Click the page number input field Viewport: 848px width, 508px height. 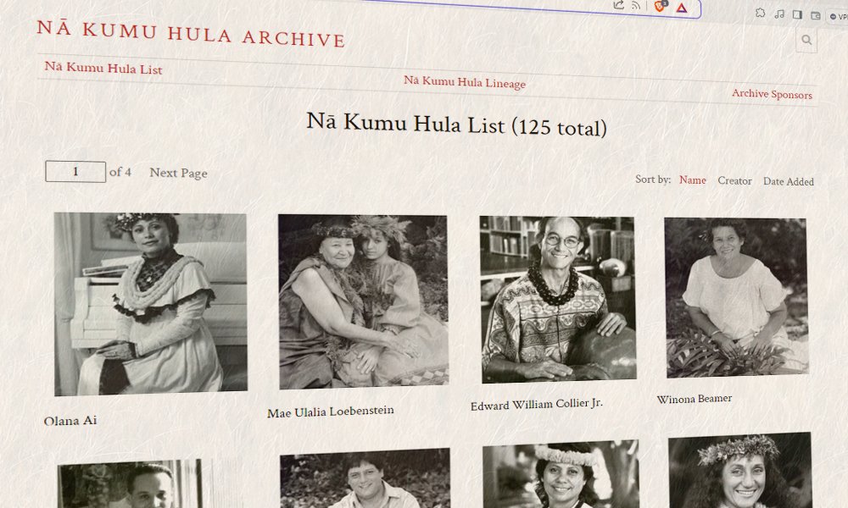pos(75,172)
